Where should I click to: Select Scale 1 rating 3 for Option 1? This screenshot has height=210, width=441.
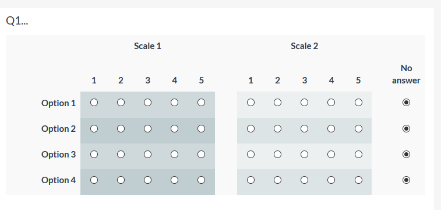click(147, 103)
